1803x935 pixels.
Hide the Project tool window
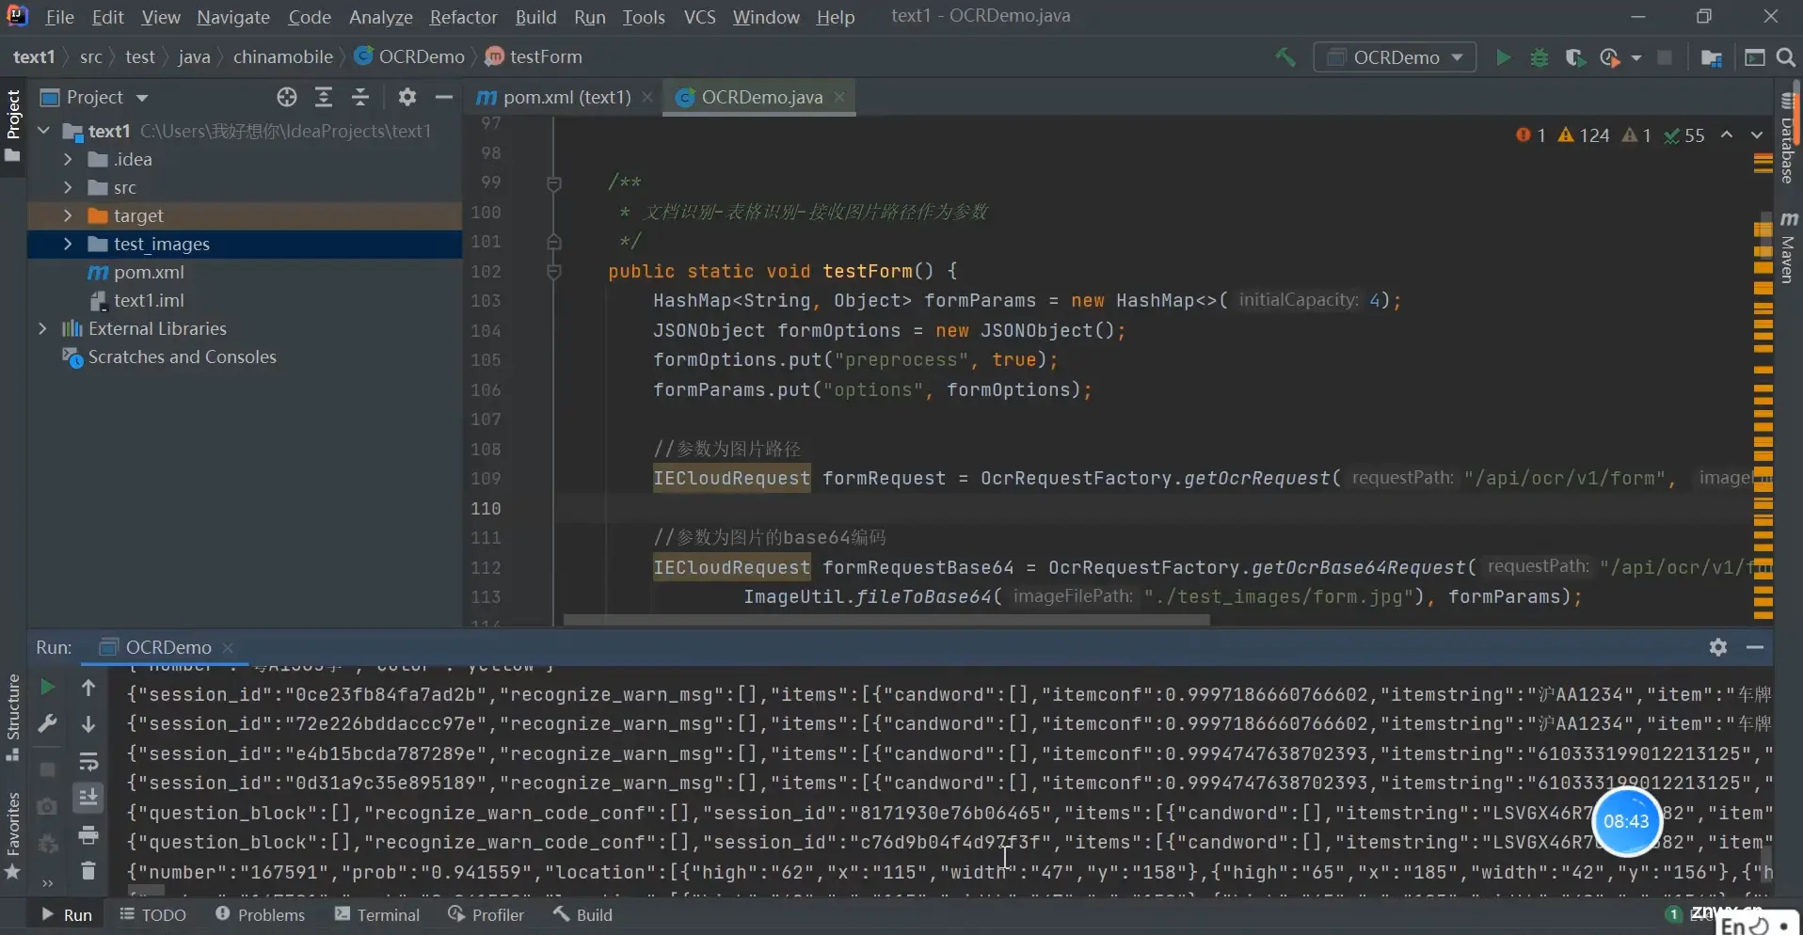click(444, 97)
